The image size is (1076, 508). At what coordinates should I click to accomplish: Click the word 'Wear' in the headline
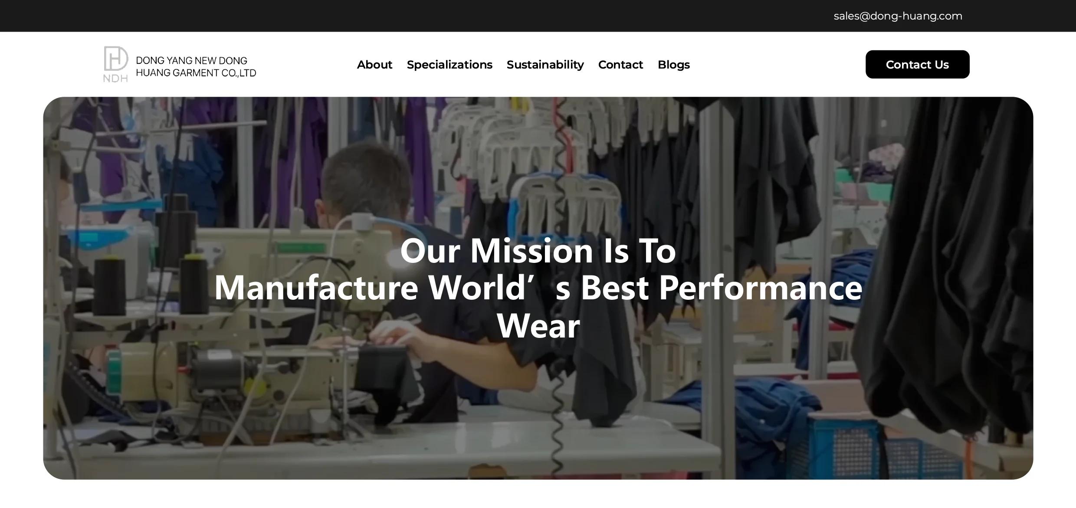point(538,325)
